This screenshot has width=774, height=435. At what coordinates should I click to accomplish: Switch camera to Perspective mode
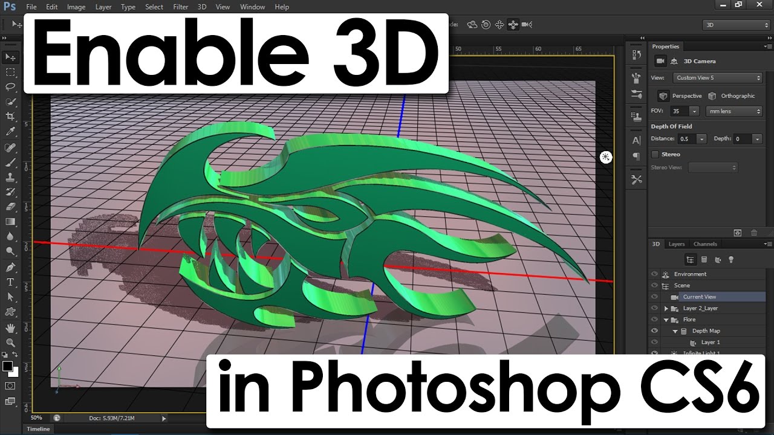click(x=663, y=96)
